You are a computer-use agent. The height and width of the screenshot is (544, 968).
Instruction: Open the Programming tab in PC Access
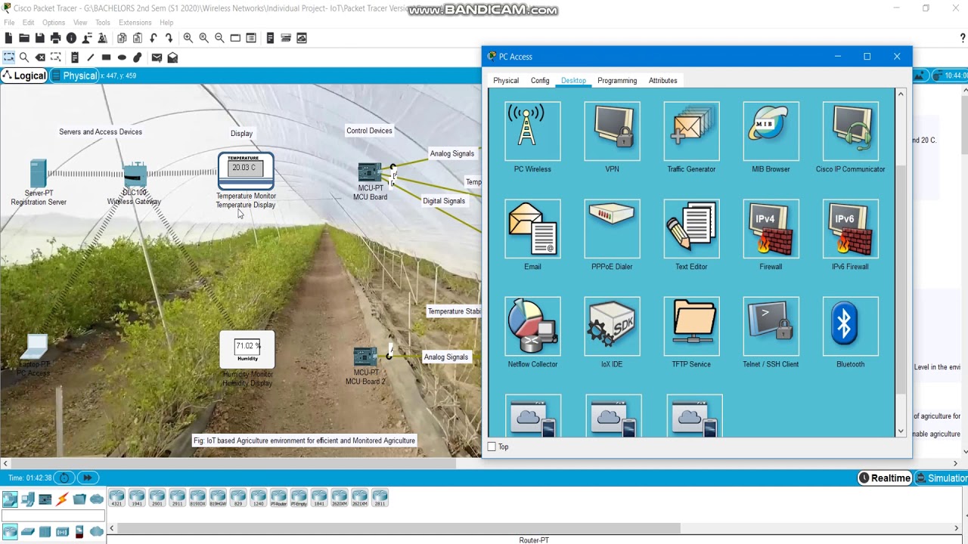click(x=617, y=81)
